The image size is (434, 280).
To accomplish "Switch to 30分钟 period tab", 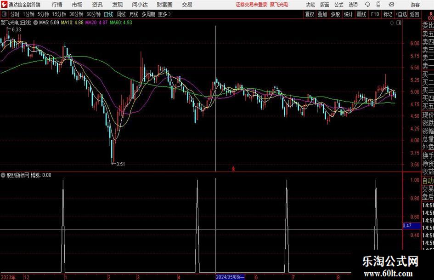I will 76,14.
